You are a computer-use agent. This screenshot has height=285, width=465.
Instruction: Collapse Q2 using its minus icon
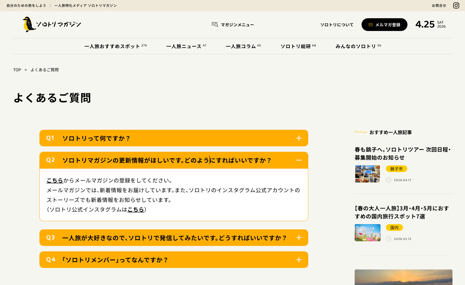[x=299, y=160]
